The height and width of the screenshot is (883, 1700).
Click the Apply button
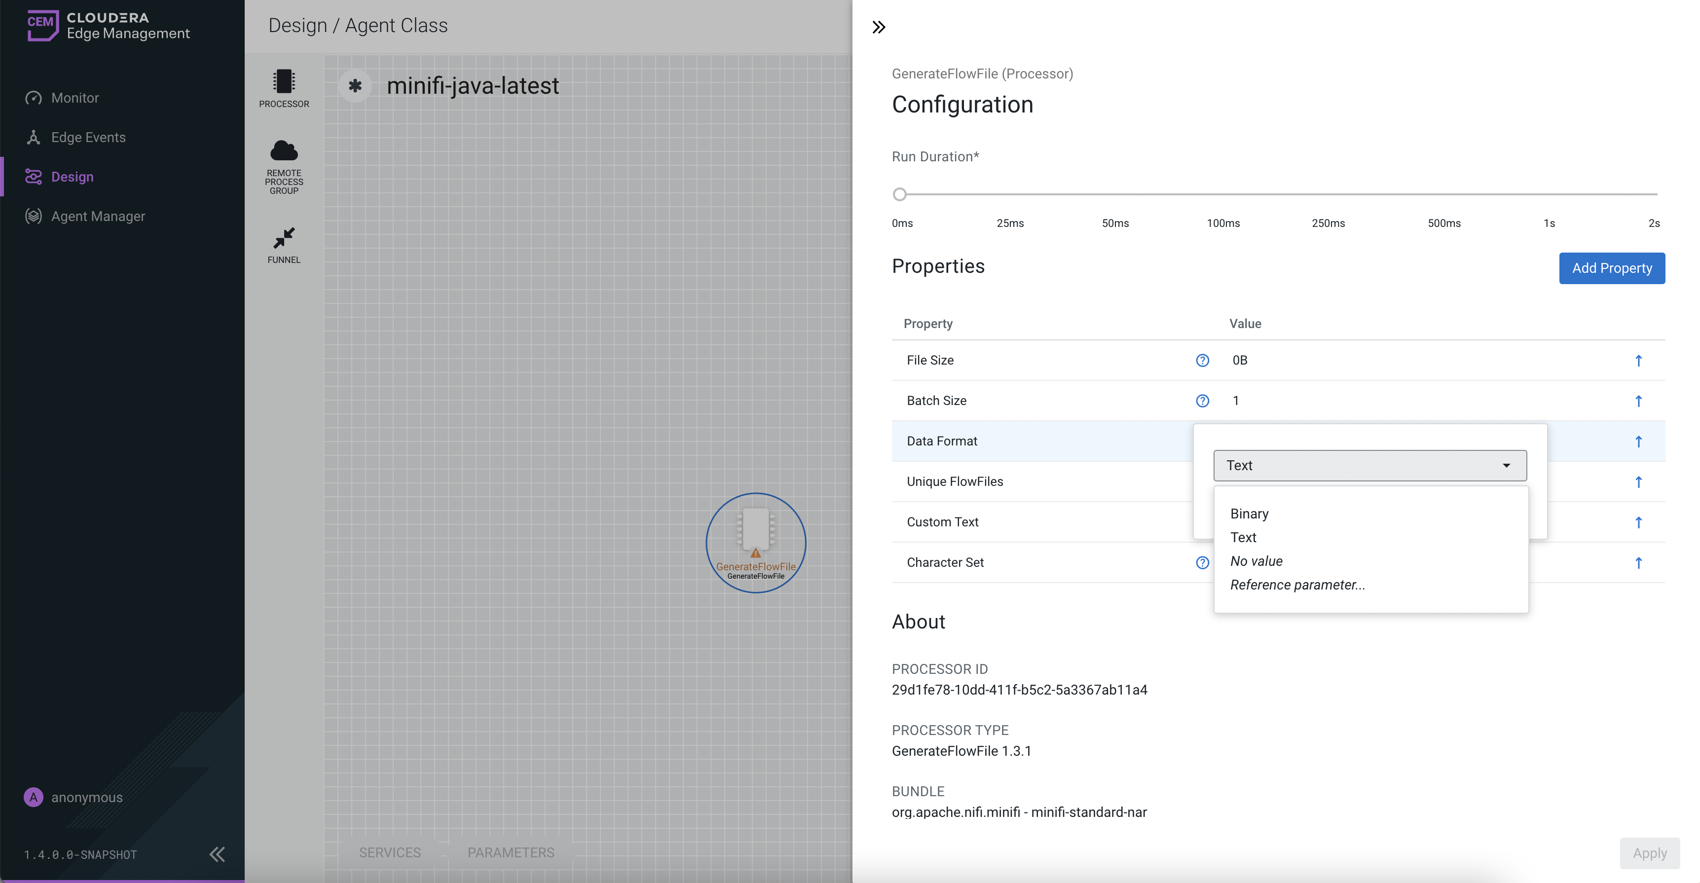click(1649, 853)
